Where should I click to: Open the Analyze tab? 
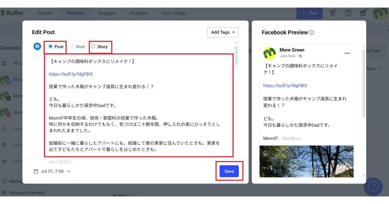tap(138, 13)
